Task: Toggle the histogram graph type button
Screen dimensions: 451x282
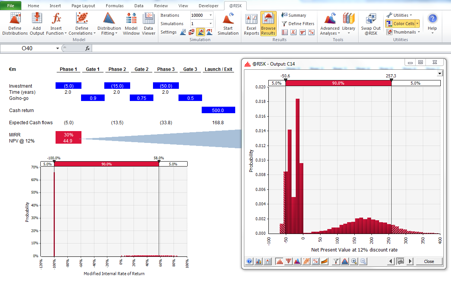Action: click(279, 261)
